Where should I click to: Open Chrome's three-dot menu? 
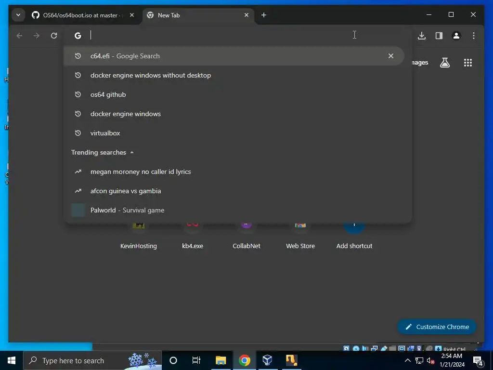click(x=474, y=36)
